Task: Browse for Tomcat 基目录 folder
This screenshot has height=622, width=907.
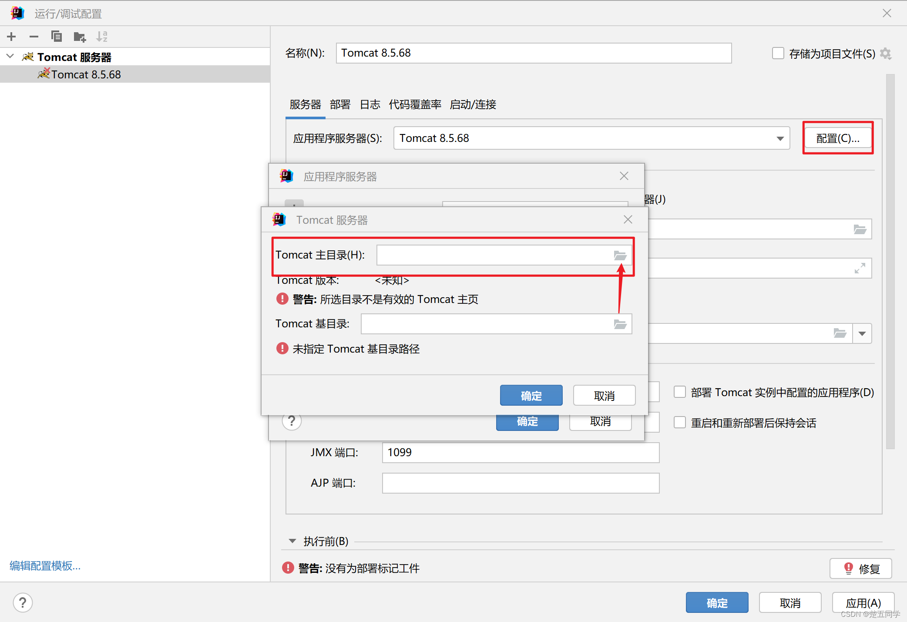Action: point(620,324)
